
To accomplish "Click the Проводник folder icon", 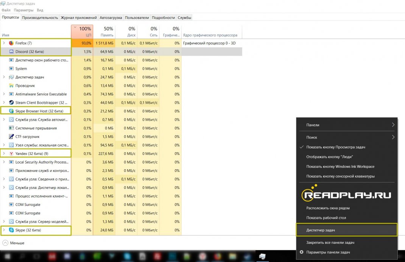I will point(11,86).
